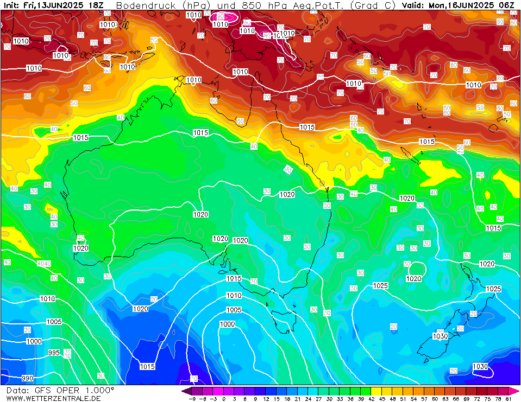The image size is (521, 402).
Task: Click the dark blue legend segment between 9 and 12
Action: 260,391
